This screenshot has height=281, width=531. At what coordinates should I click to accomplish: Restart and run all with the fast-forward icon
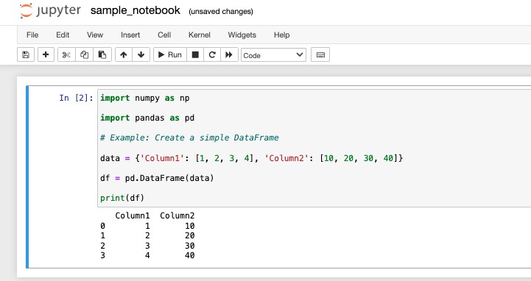pos(229,54)
